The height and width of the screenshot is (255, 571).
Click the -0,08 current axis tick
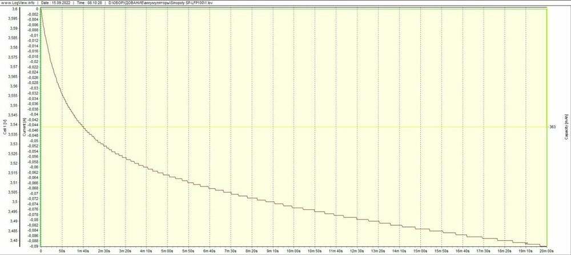tap(34, 220)
